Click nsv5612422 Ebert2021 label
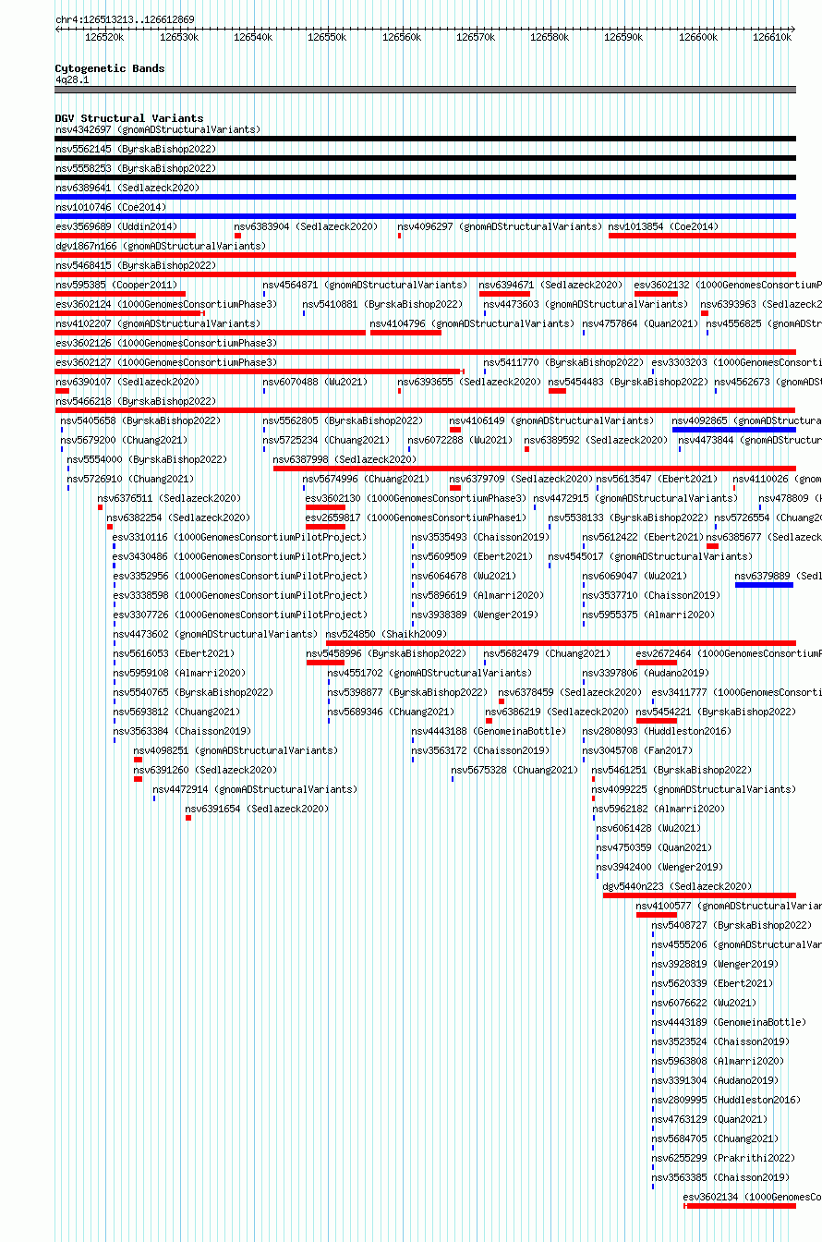 (643, 537)
